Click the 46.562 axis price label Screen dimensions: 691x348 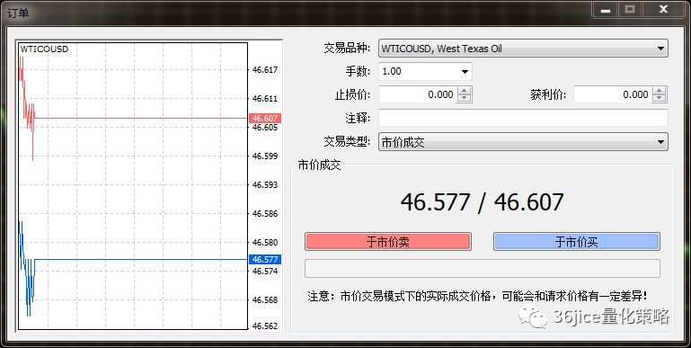tap(265, 326)
